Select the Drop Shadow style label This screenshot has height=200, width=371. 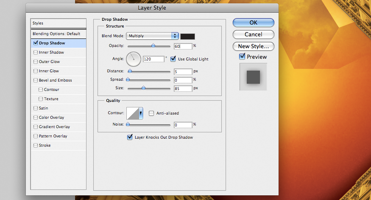click(52, 43)
